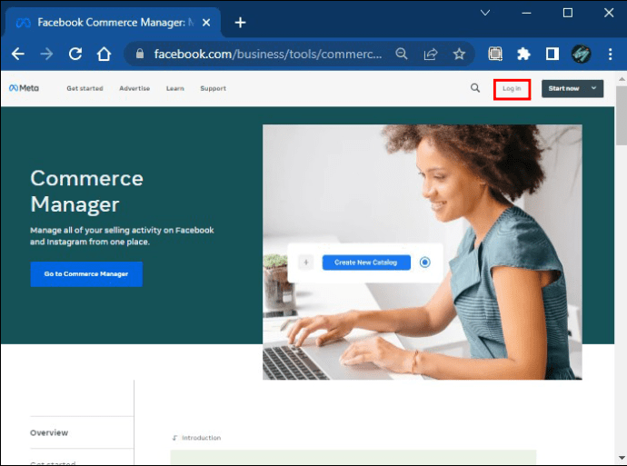This screenshot has width=627, height=466.
Task: Click the share page icon in address bar
Action: tap(430, 54)
